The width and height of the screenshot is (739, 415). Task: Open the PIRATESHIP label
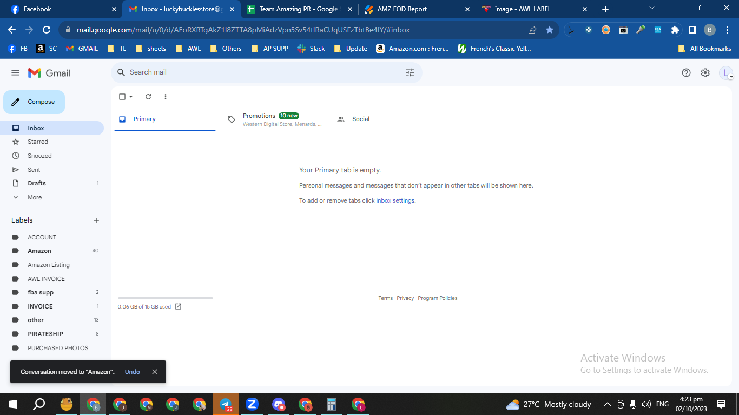pos(52,334)
